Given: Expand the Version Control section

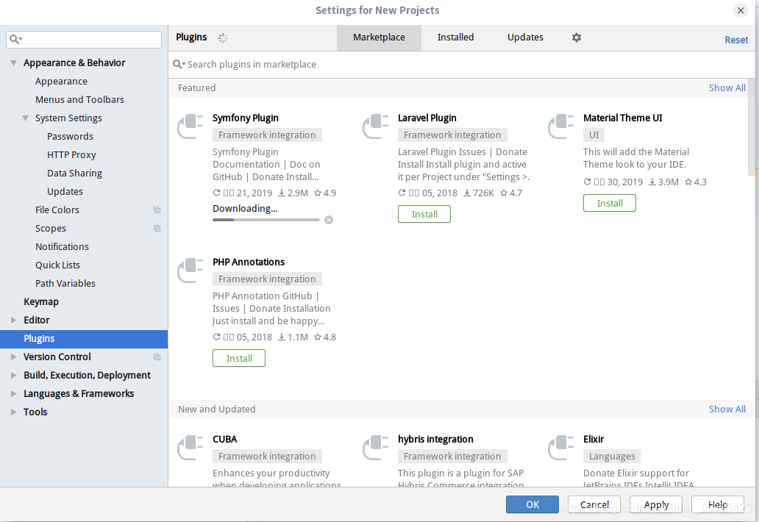Looking at the screenshot, I should (x=13, y=357).
